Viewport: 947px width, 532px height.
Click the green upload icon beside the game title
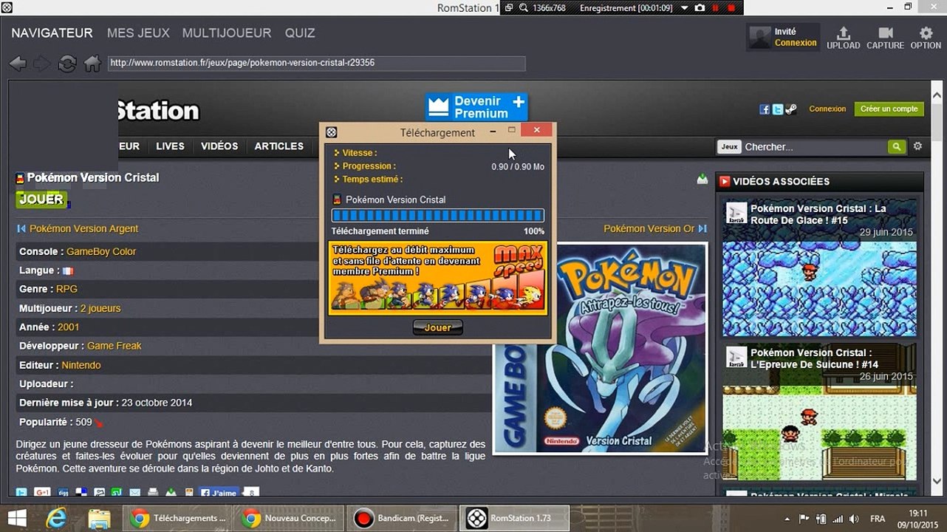pyautogui.click(x=702, y=179)
